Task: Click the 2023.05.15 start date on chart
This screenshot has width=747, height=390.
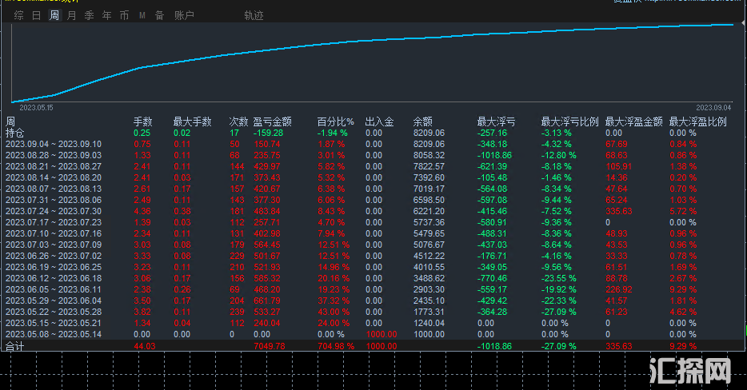Action: tap(35, 106)
